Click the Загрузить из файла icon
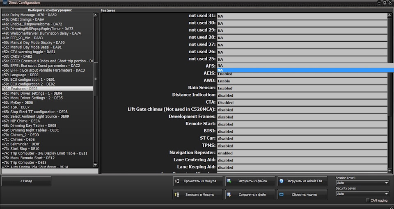This screenshot has width=394, height=209. (x=229, y=181)
